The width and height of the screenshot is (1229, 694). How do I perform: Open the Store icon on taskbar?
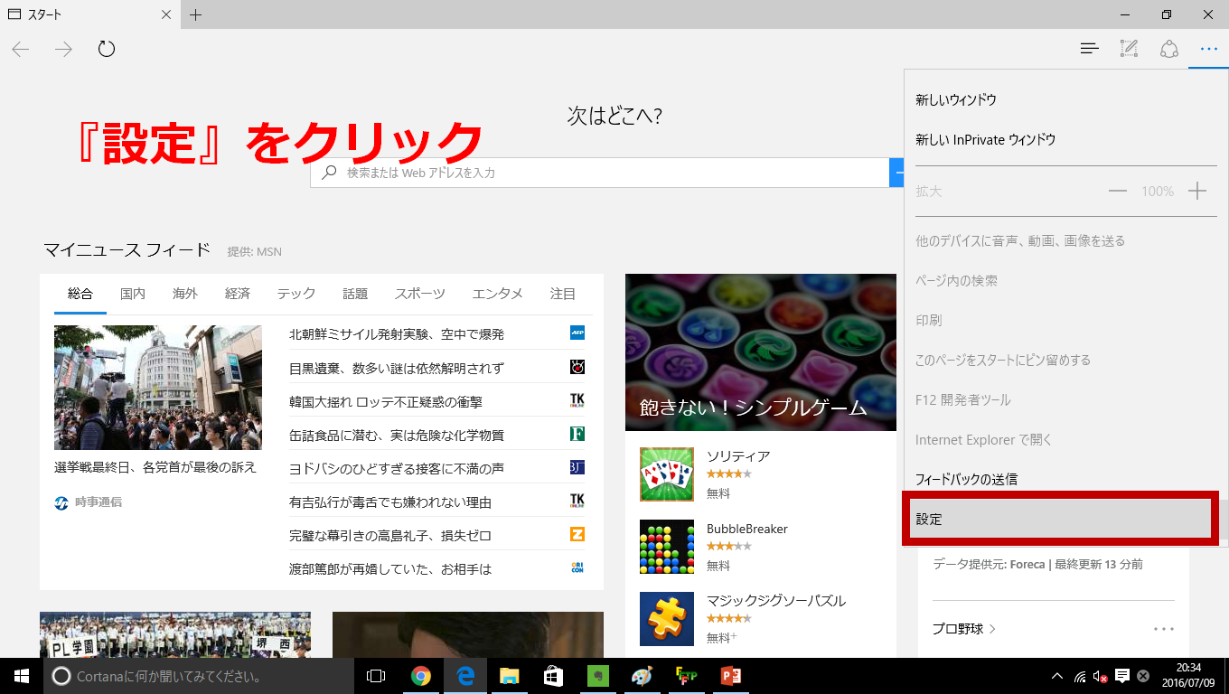click(553, 676)
